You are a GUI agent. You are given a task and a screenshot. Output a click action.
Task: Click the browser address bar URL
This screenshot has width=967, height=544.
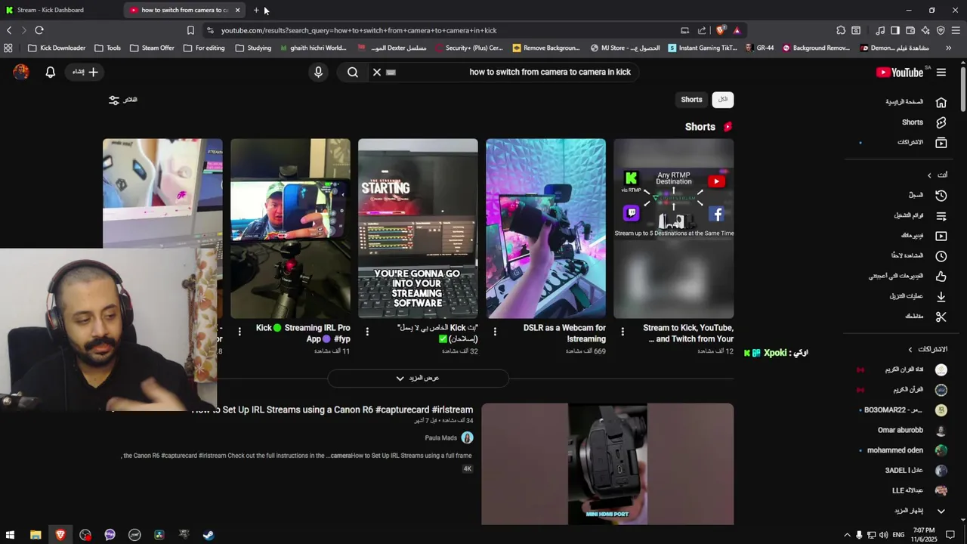coord(359,30)
